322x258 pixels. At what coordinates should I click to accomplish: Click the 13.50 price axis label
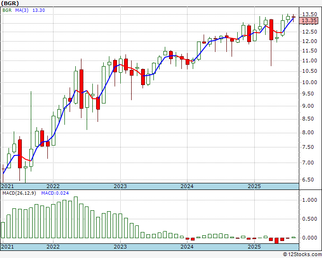310,14
